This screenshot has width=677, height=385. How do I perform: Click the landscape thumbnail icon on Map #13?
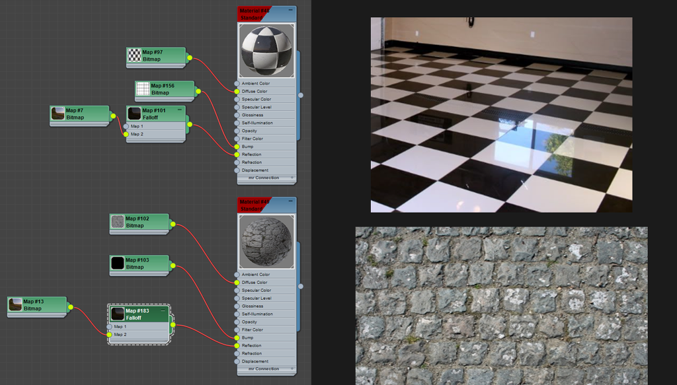(x=16, y=304)
